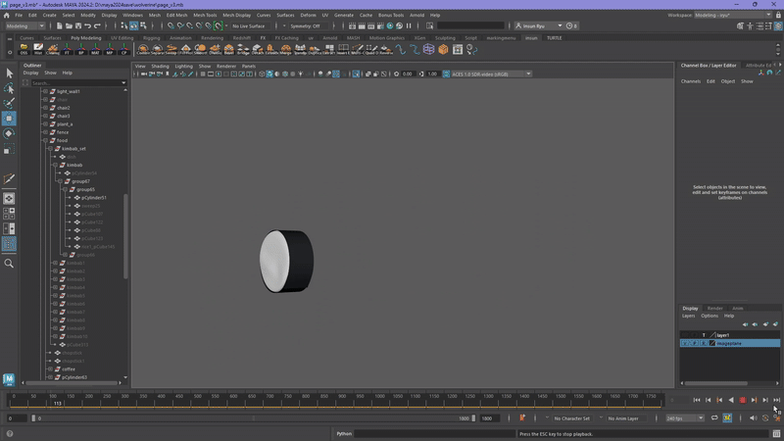The height and width of the screenshot is (441, 784).
Task: Click the Separate shelf icon
Action: coord(158,49)
